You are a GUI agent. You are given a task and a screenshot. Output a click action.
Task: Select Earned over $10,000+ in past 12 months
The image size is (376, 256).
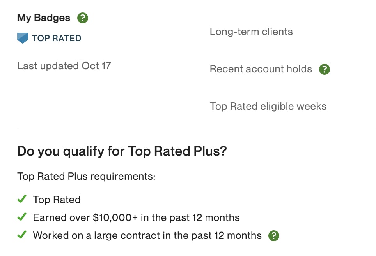pyautogui.click(x=136, y=217)
